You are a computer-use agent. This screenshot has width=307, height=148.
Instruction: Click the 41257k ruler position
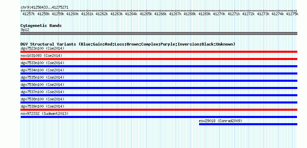click(x=29, y=14)
